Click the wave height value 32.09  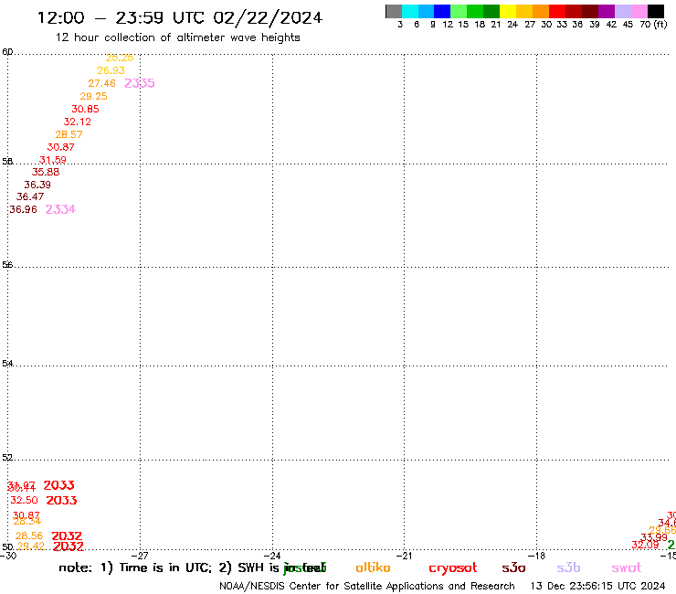pyautogui.click(x=645, y=546)
